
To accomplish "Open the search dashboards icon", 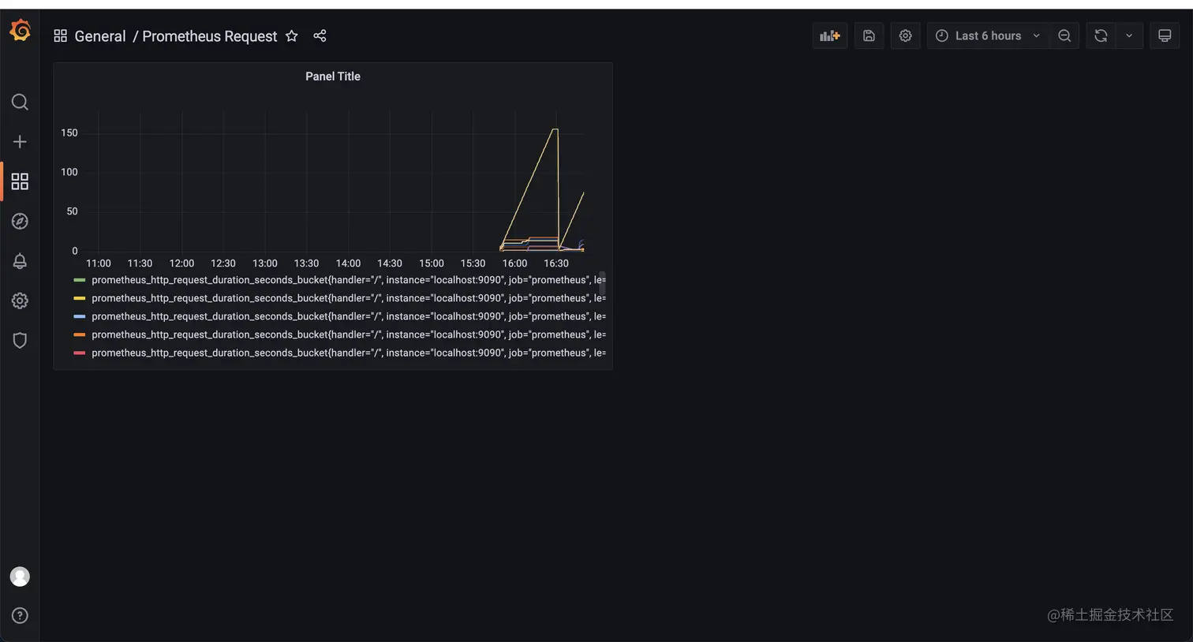I will (x=20, y=102).
